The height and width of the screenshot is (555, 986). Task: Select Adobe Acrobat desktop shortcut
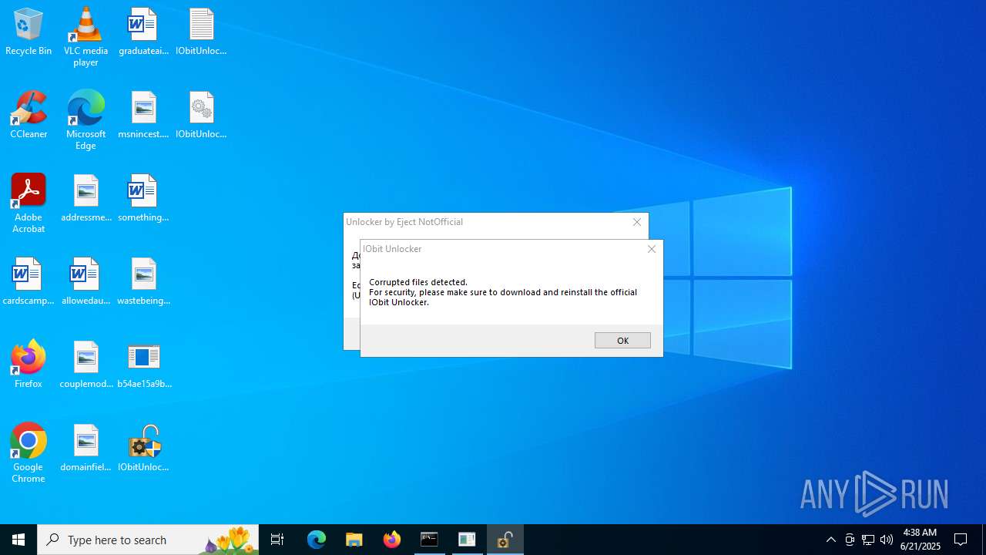pyautogui.click(x=29, y=204)
